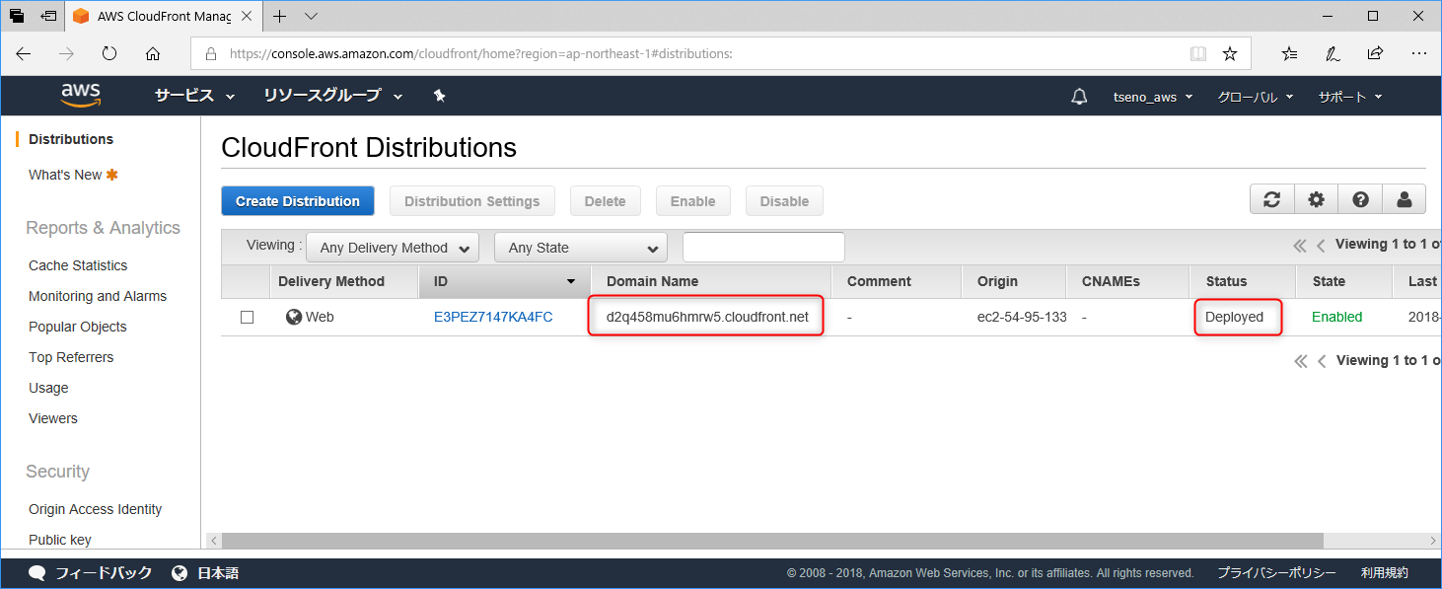
Task: Click the Enable button
Action: tap(693, 200)
